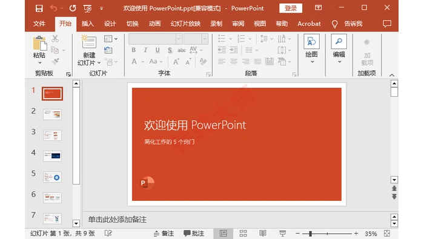
Task: Open the Customize Quick Access Toolbar dropdown
Action: click(101, 8)
